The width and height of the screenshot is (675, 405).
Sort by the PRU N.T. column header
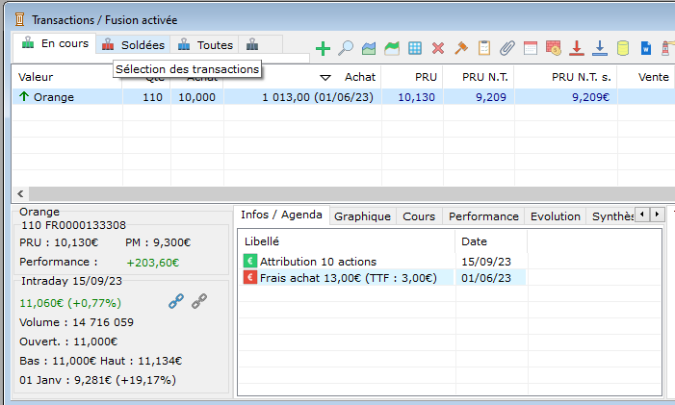pyautogui.click(x=479, y=77)
